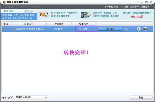Click the 10.43 MB output size
This screenshot has height=102, width=155.
(84, 29)
